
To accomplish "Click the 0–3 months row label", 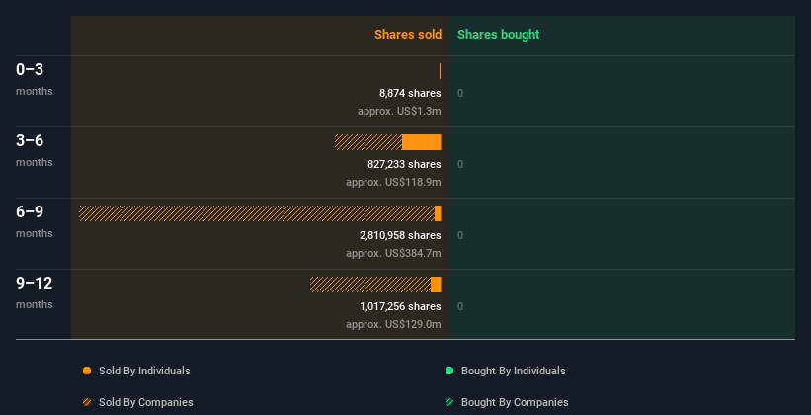I will point(31,70).
